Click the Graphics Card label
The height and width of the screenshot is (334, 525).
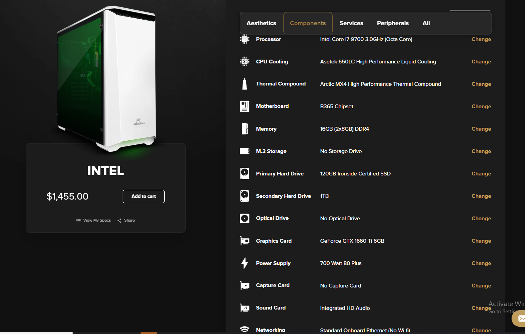click(274, 241)
